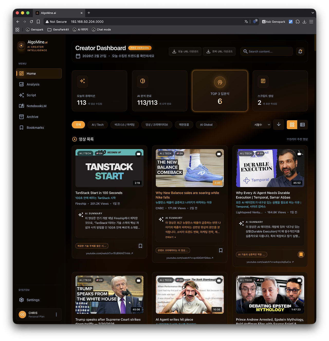The width and height of the screenshot is (329, 341).
Task: Open the Archive section
Action: tap(32, 117)
